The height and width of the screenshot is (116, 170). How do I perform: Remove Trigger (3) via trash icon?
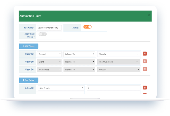coord(145,69)
